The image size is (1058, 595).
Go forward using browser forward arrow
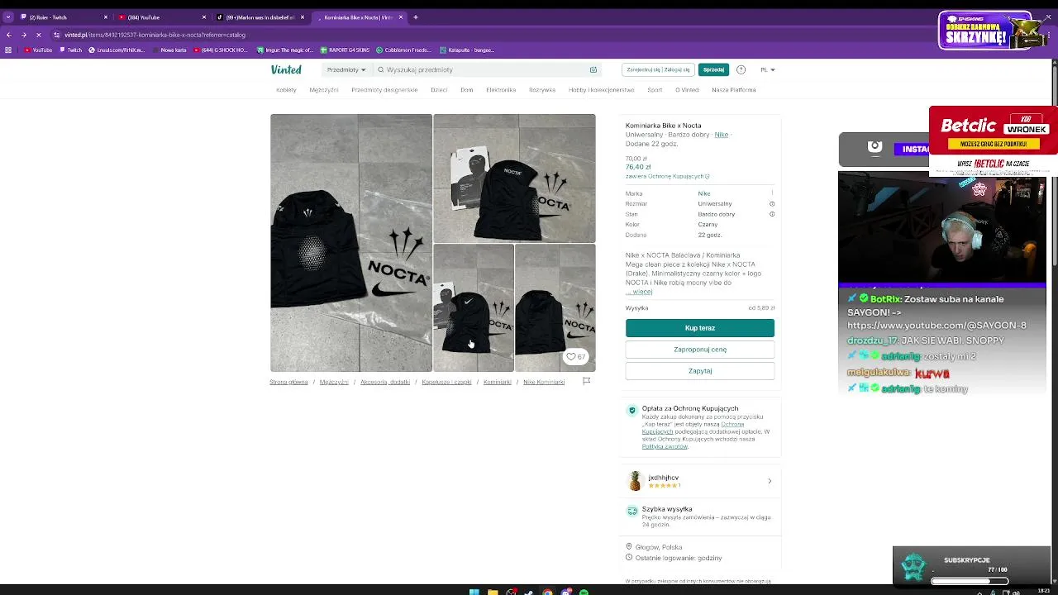pyautogui.click(x=23, y=35)
